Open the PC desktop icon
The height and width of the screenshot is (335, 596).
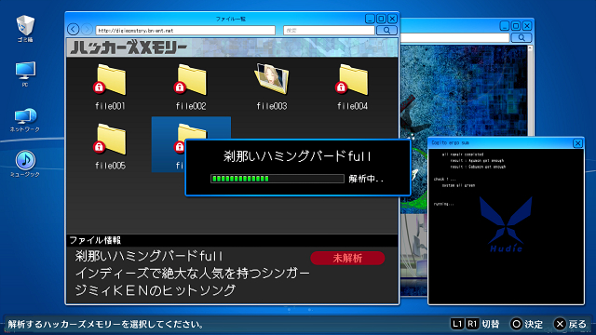coord(25,74)
